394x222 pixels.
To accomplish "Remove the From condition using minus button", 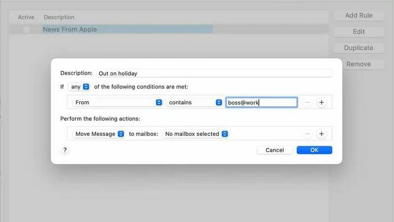I will pyautogui.click(x=307, y=103).
